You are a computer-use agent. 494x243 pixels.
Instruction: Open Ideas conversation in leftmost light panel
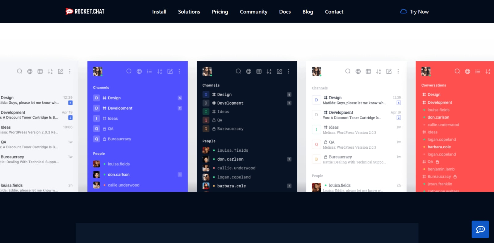coord(37,130)
